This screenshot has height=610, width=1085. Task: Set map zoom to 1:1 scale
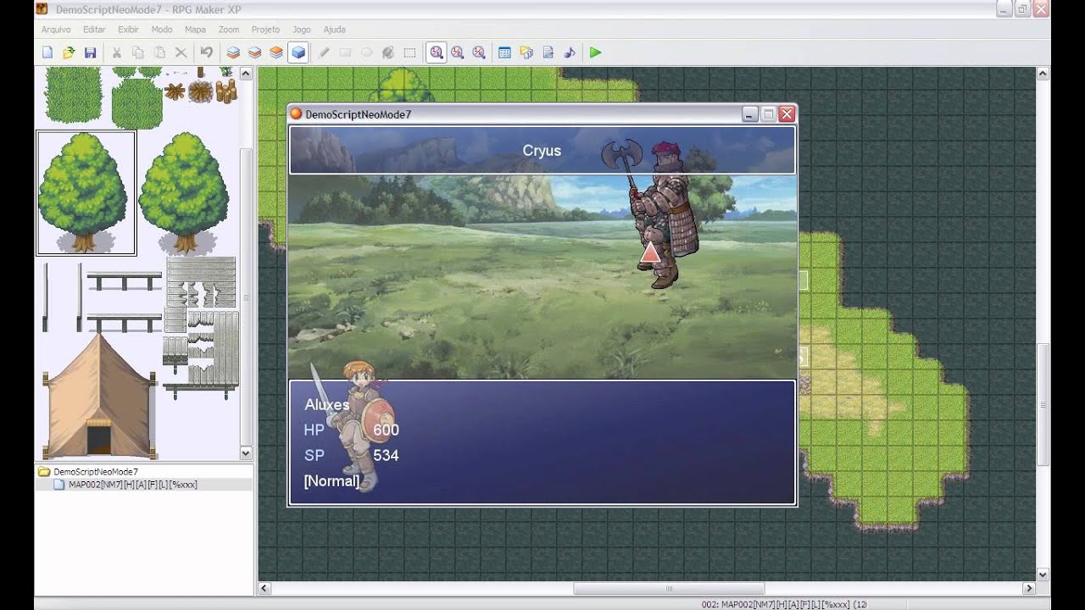436,53
